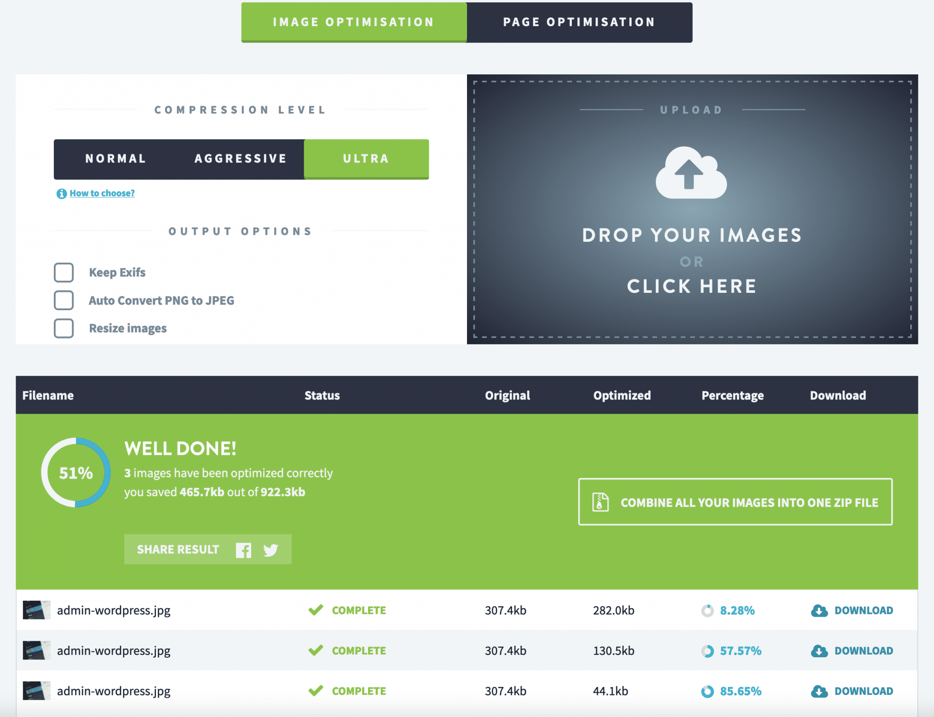The image size is (934, 717).
Task: Click the zip file icon on the combine button
Action: tap(600, 502)
